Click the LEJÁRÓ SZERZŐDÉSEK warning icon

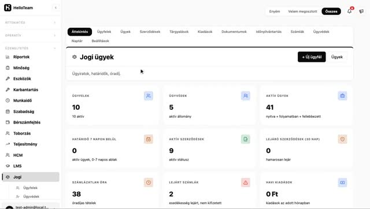342,139
